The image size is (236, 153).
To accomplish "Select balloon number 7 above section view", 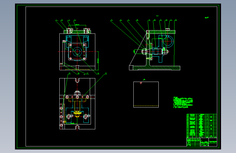I will click(x=128, y=20).
